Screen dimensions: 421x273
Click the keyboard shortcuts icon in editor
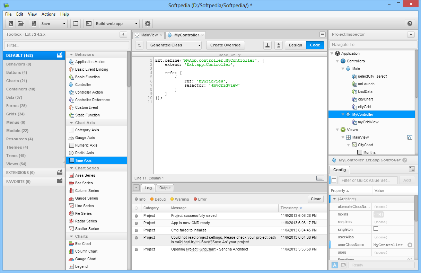[320, 178]
